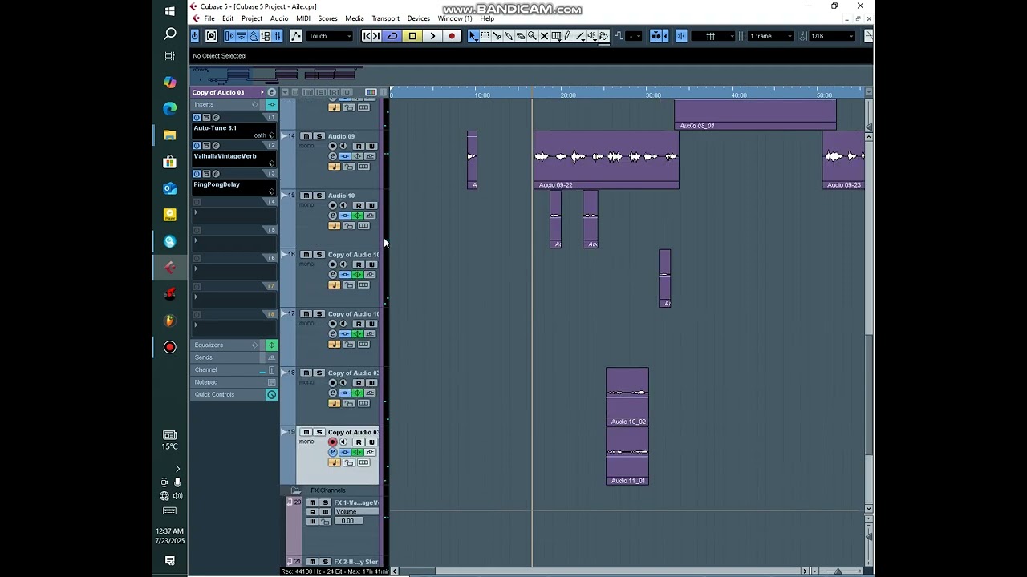Expand the Channel inspector section

(x=233, y=370)
